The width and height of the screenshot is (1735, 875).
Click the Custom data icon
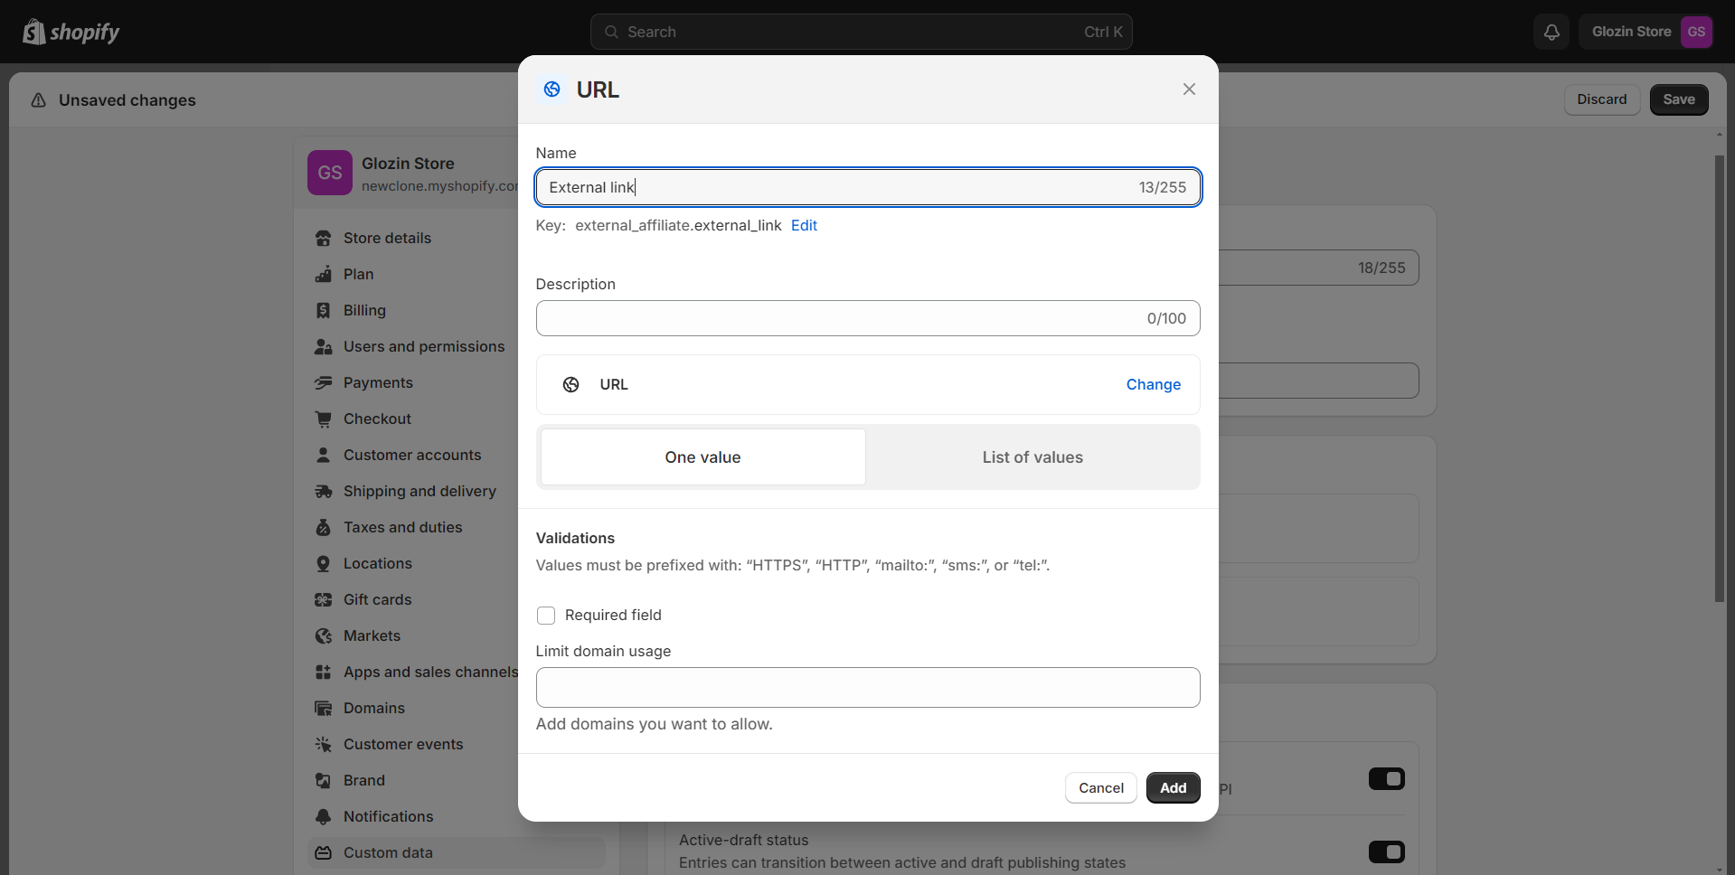point(323,853)
